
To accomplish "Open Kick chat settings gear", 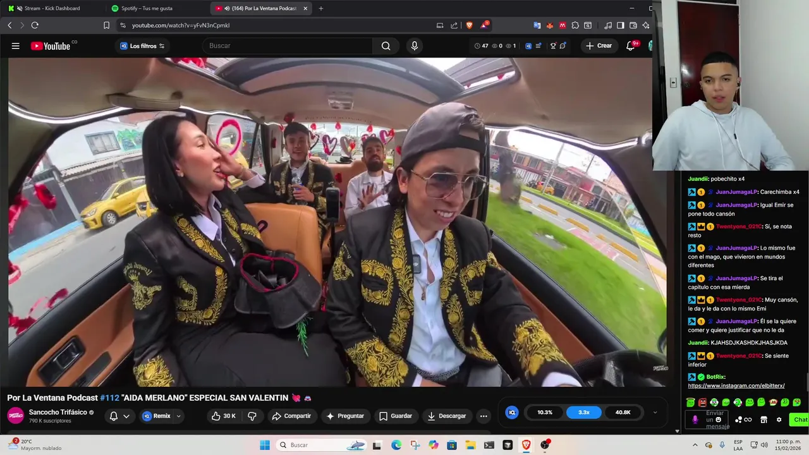I will coord(779,420).
